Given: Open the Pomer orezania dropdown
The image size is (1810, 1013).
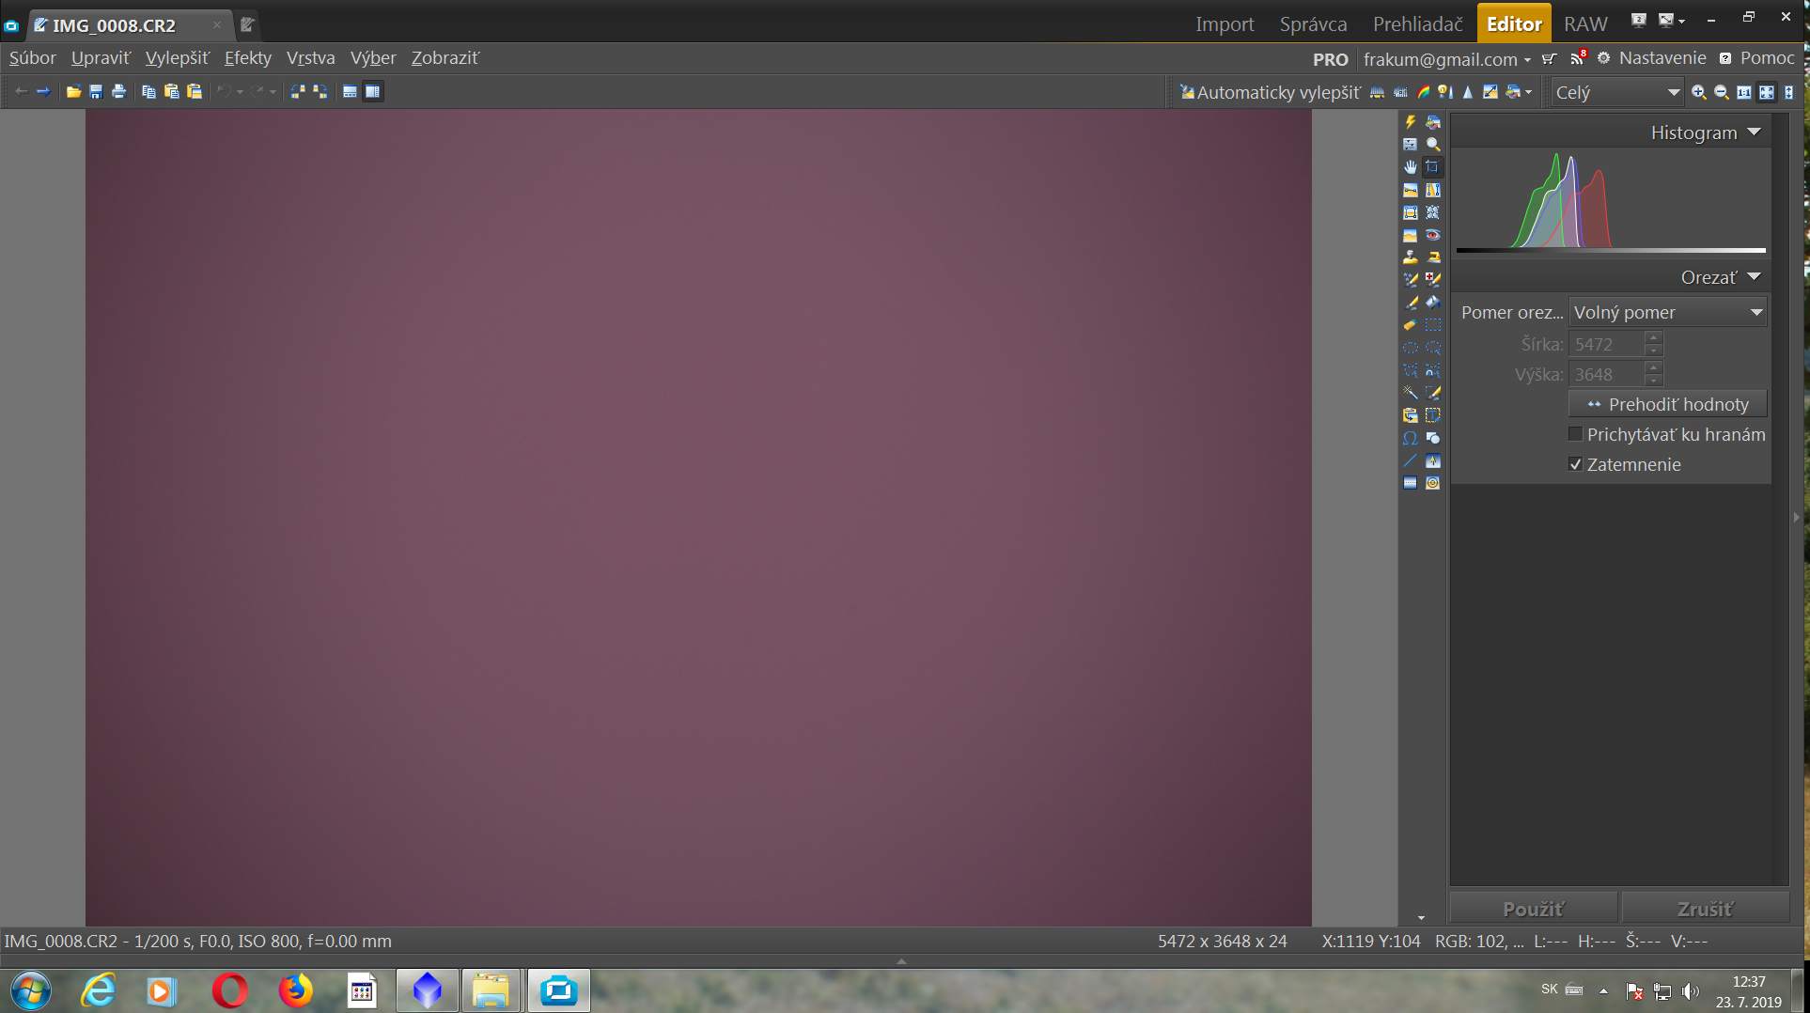Looking at the screenshot, I should tap(1667, 312).
